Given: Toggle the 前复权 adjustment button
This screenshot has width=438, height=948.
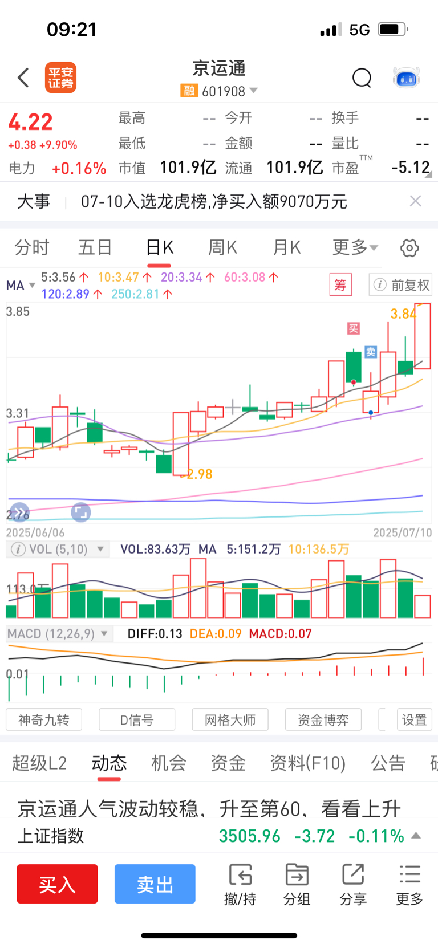Looking at the screenshot, I should [x=400, y=284].
